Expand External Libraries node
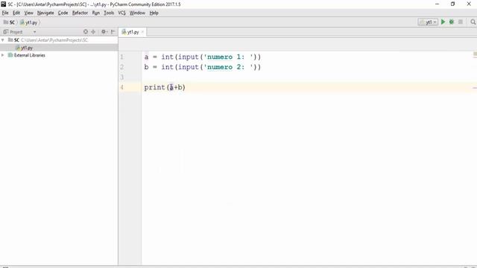This screenshot has height=268, width=477. [3, 55]
